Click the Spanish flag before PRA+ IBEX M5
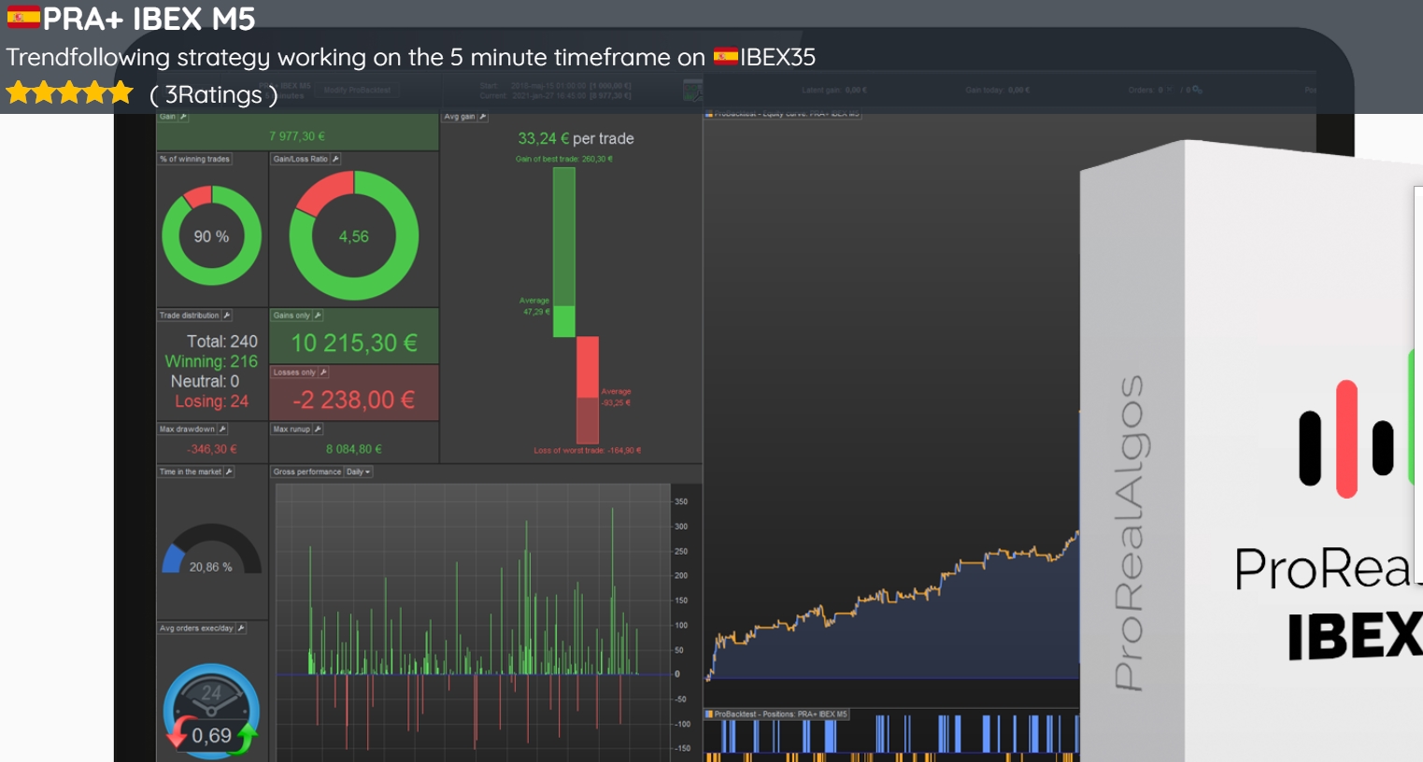 pos(23,17)
